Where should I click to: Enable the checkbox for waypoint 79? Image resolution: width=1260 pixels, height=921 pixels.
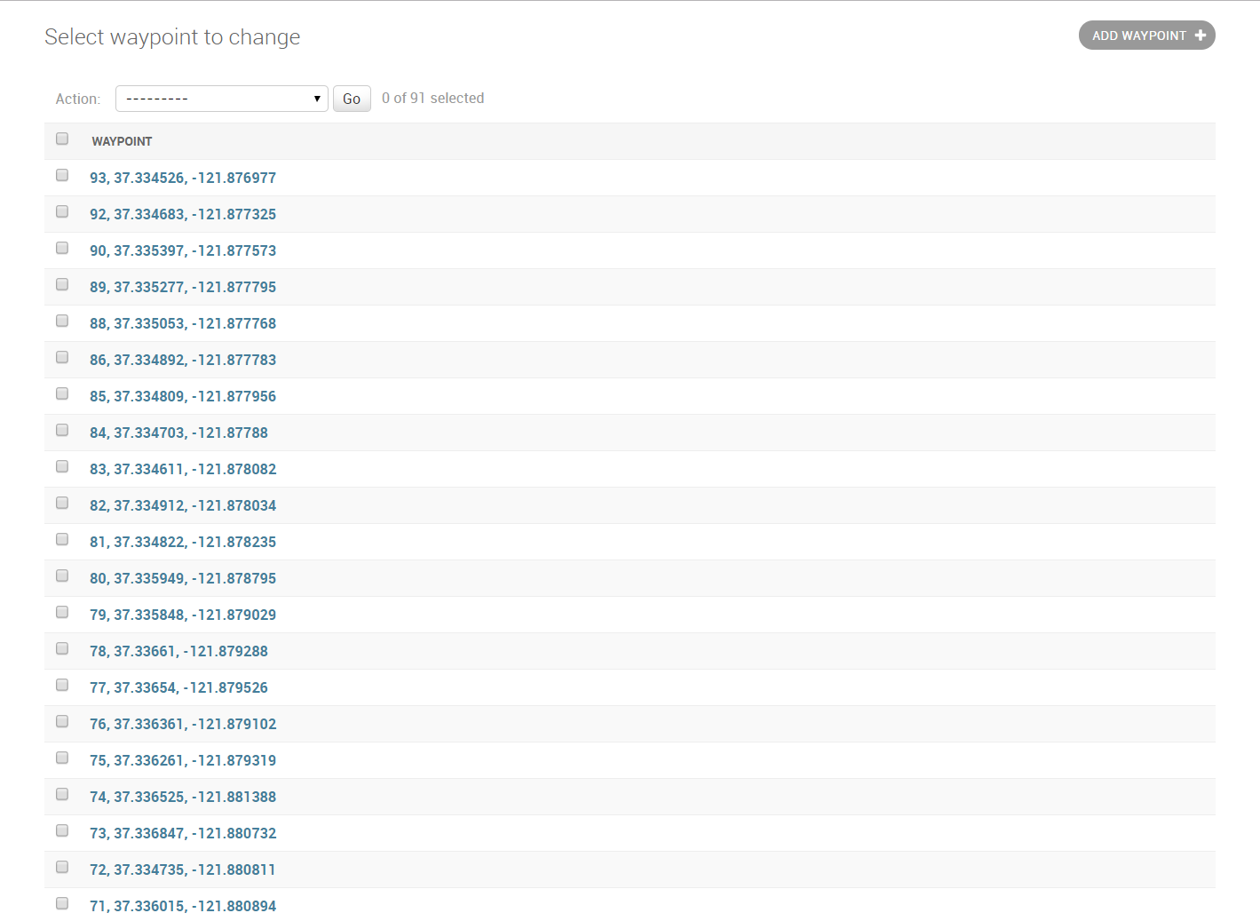(62, 612)
